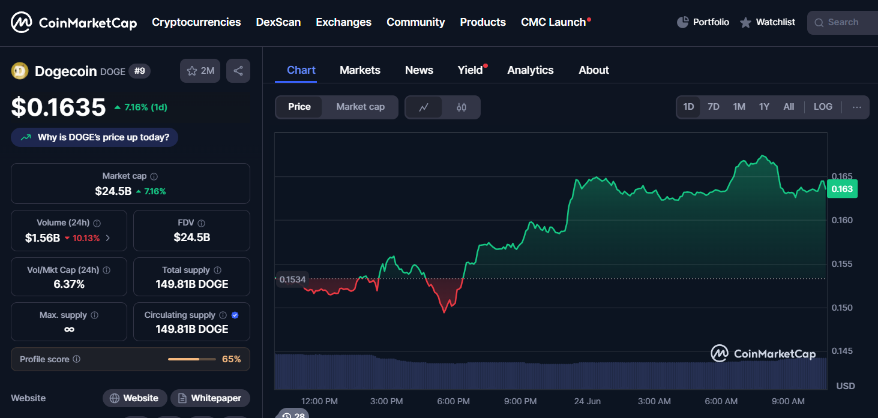Click the 6.37% Vol/Mkt Cap value

click(x=69, y=284)
